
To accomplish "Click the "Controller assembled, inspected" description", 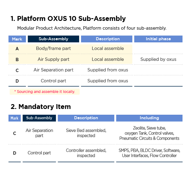I will pos(86,153).
